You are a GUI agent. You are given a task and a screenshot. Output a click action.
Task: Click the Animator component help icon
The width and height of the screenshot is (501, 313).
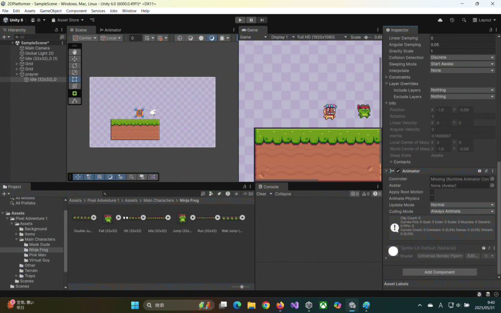(479, 171)
